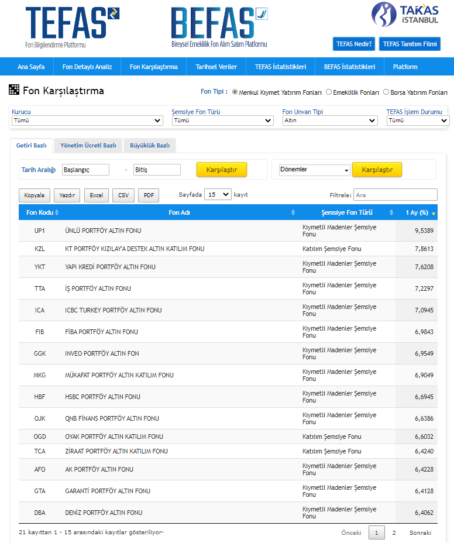Click ZİRAAT PORTFÖY ALTIN KATILIM FONU
The height and width of the screenshot is (543, 454).
click(116, 451)
